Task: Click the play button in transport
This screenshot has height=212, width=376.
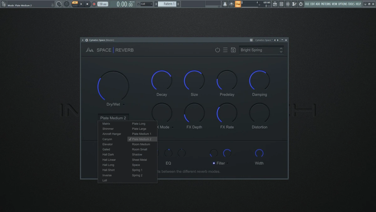Action: (81, 4)
